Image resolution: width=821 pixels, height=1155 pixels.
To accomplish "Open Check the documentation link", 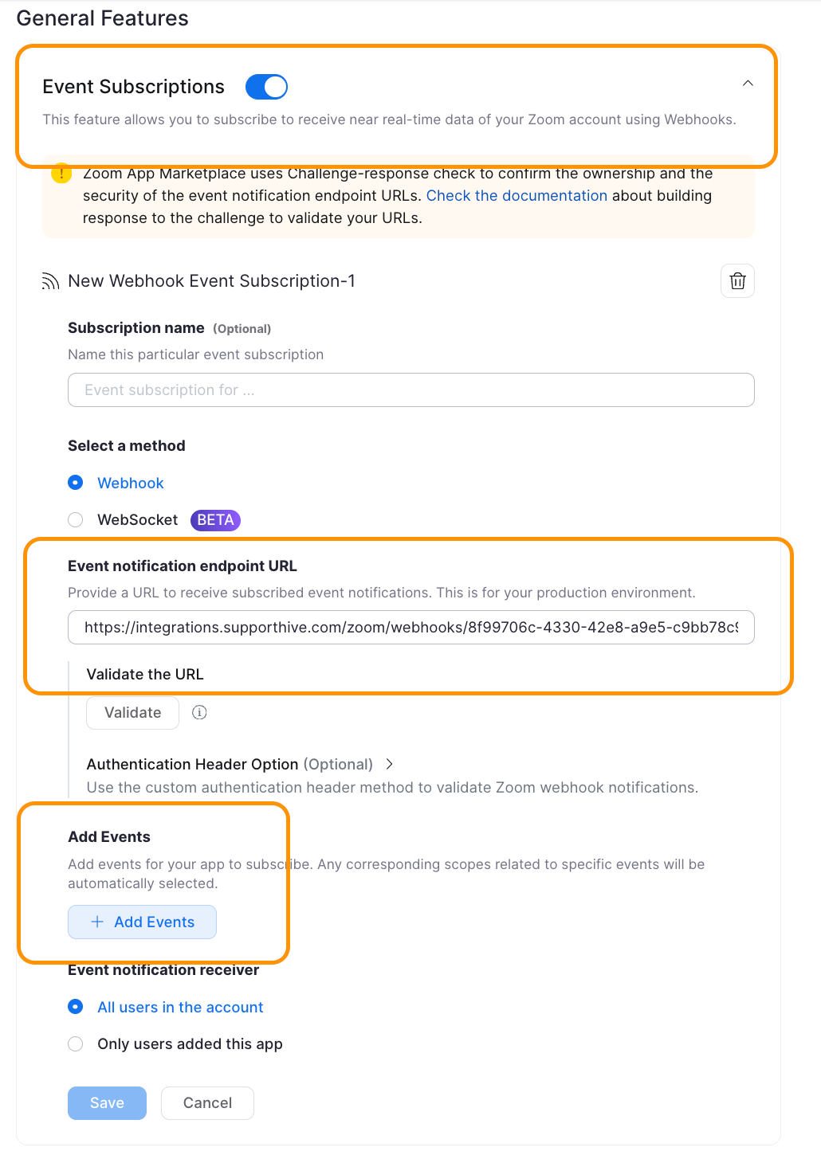I will point(517,195).
